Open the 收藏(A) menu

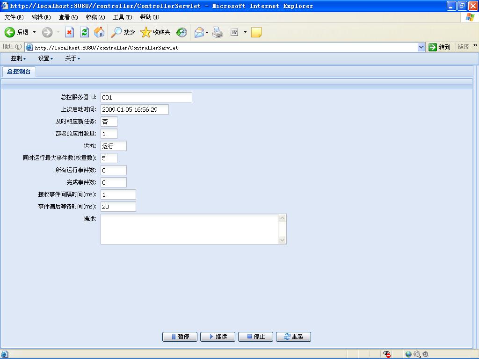(95, 17)
